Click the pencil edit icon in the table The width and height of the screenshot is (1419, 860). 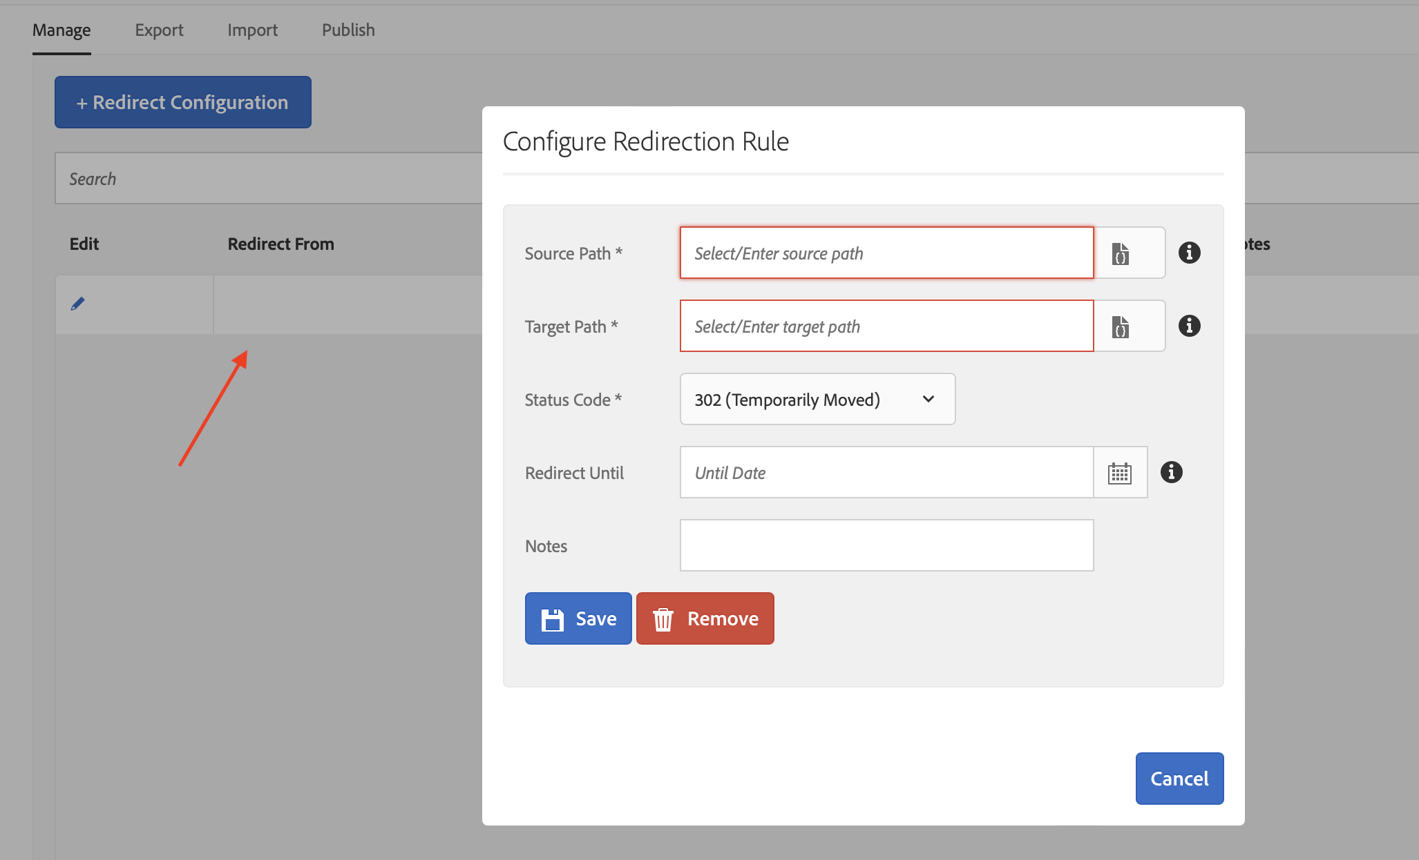pyautogui.click(x=78, y=304)
